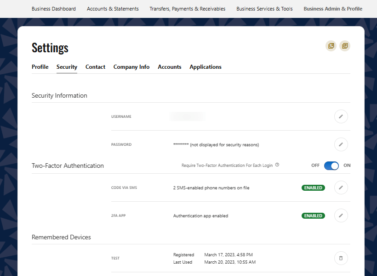Open the Company Info tab
The height and width of the screenshot is (276, 377).
click(x=131, y=67)
